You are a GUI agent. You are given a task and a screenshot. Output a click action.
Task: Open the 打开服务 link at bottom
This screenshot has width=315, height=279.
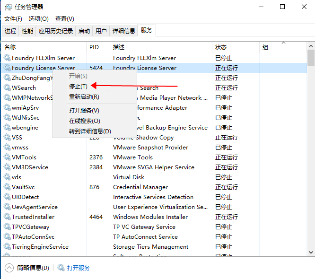click(x=79, y=268)
